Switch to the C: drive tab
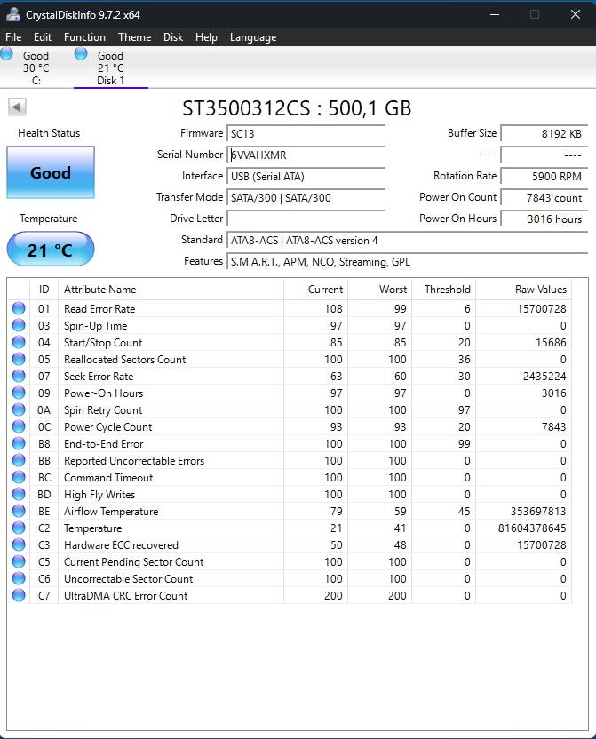 [x=36, y=68]
